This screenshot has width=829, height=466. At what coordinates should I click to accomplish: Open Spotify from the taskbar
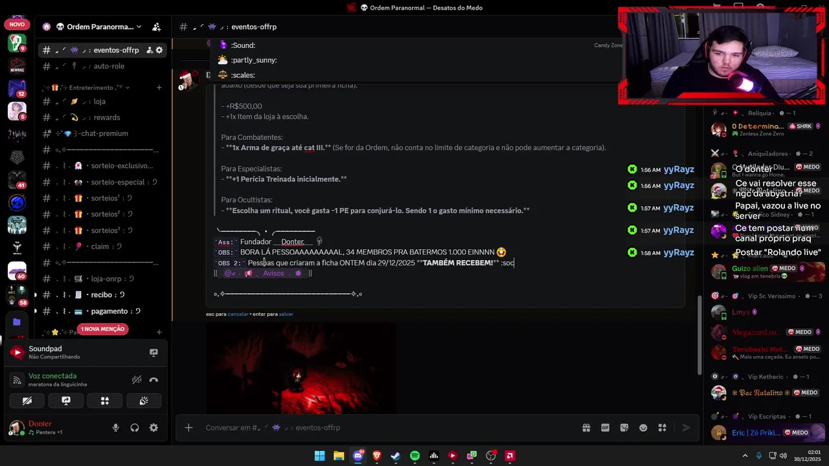pos(414,456)
